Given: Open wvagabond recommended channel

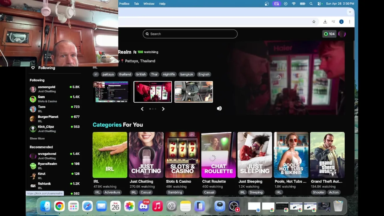Looking at the screenshot, I should pos(55,156).
